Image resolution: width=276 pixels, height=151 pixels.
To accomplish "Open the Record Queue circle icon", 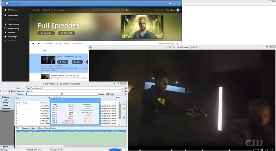I will [x=178, y=10].
